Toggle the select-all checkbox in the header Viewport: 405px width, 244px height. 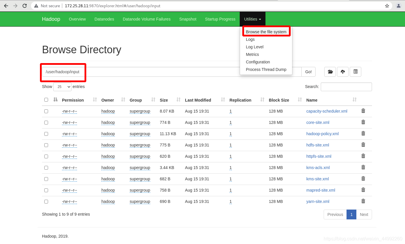pyautogui.click(x=46, y=100)
